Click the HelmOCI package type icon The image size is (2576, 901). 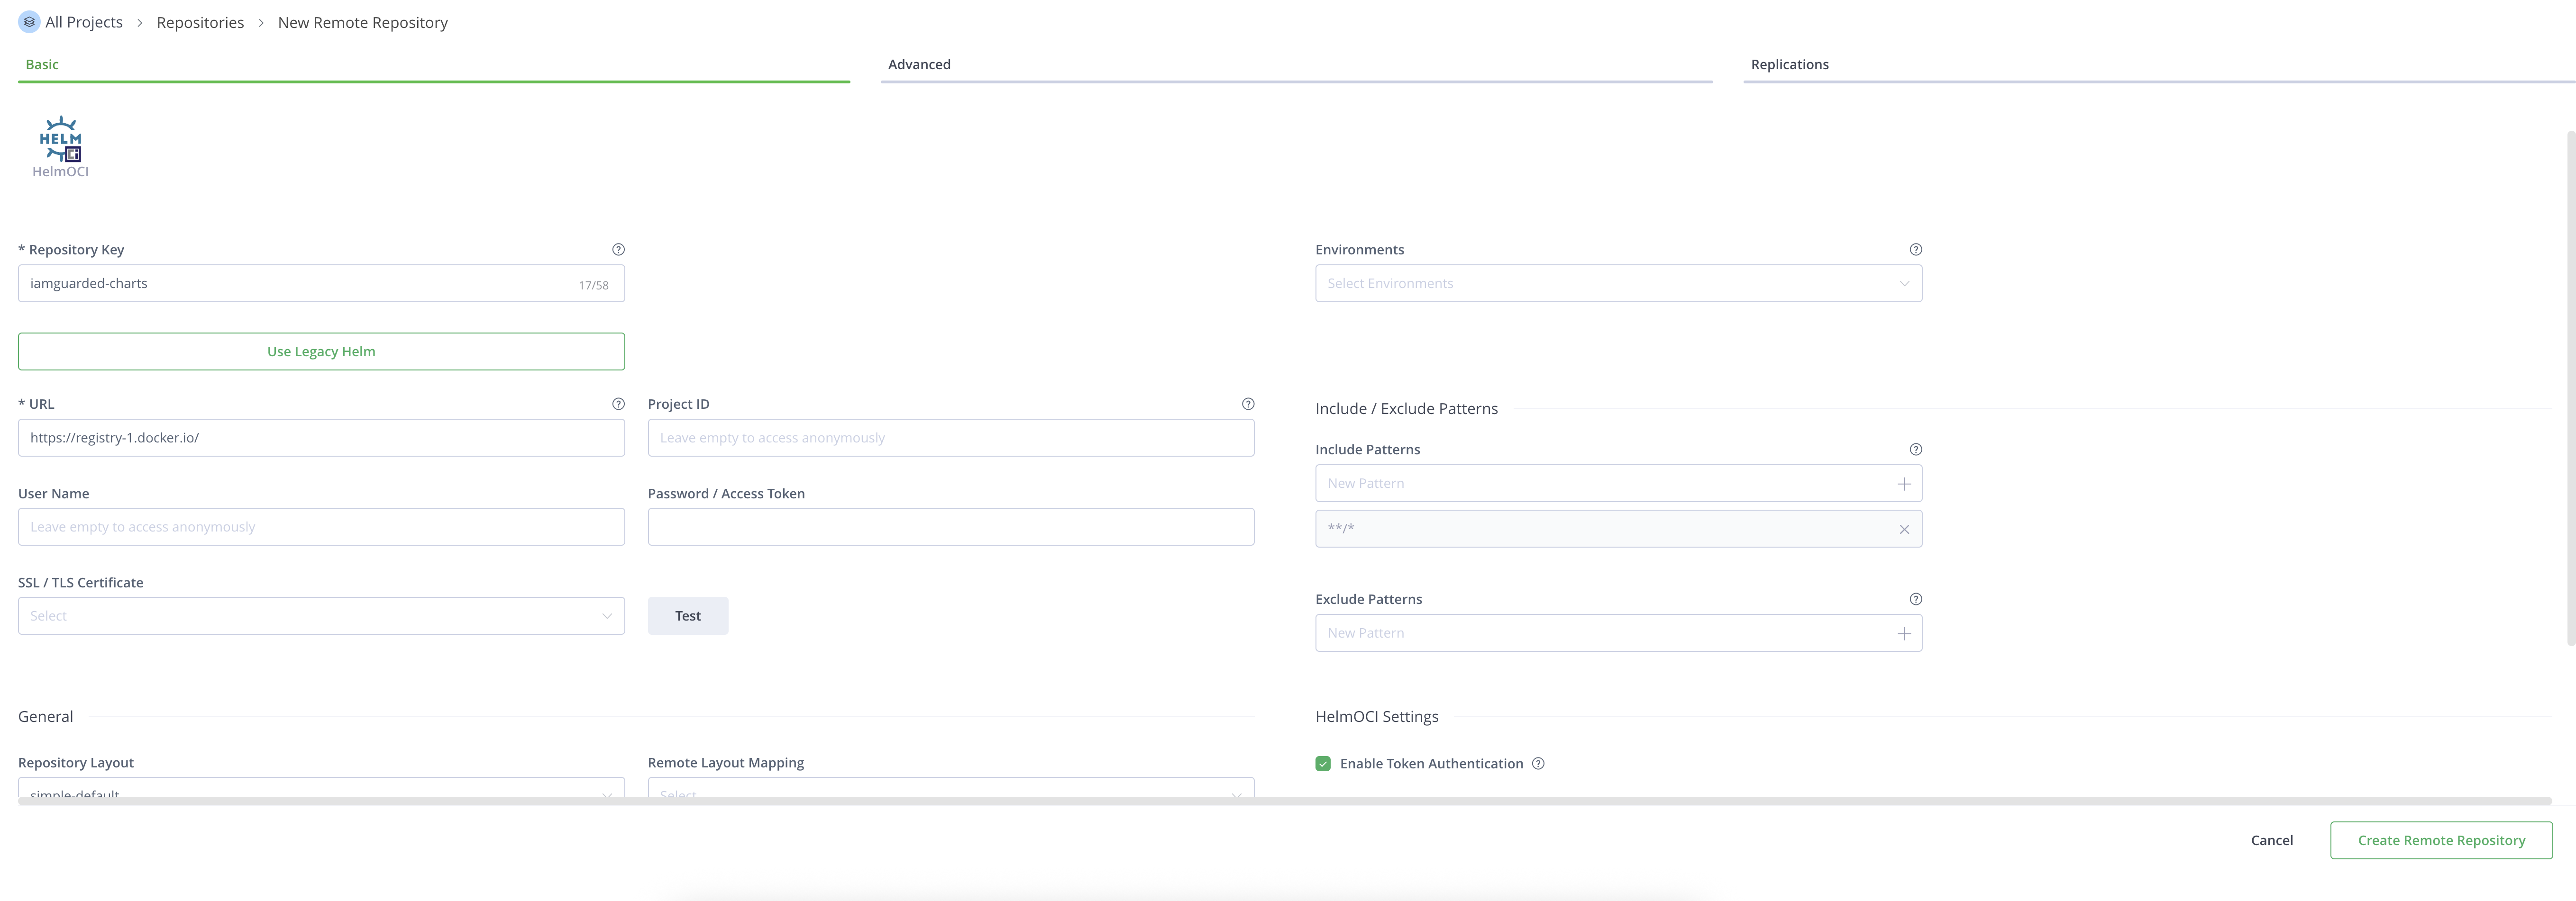pyautogui.click(x=61, y=140)
